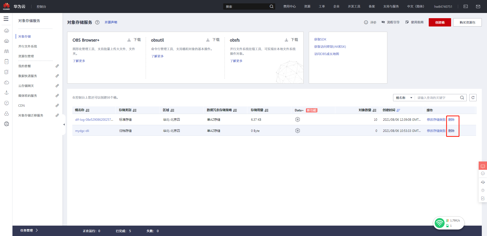The image size is (487, 236).
Task: Open the 中文 (简体) language menu
Action: pyautogui.click(x=415, y=6)
